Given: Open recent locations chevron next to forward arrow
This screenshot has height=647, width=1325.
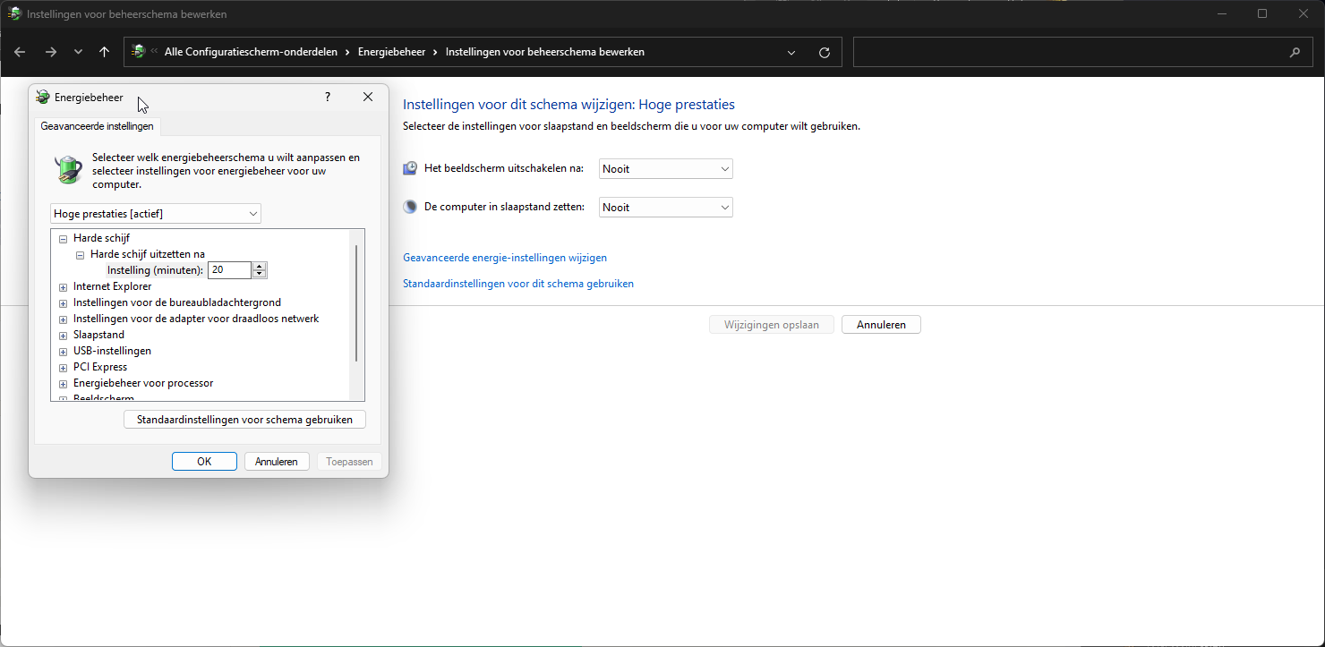Looking at the screenshot, I should point(78,52).
